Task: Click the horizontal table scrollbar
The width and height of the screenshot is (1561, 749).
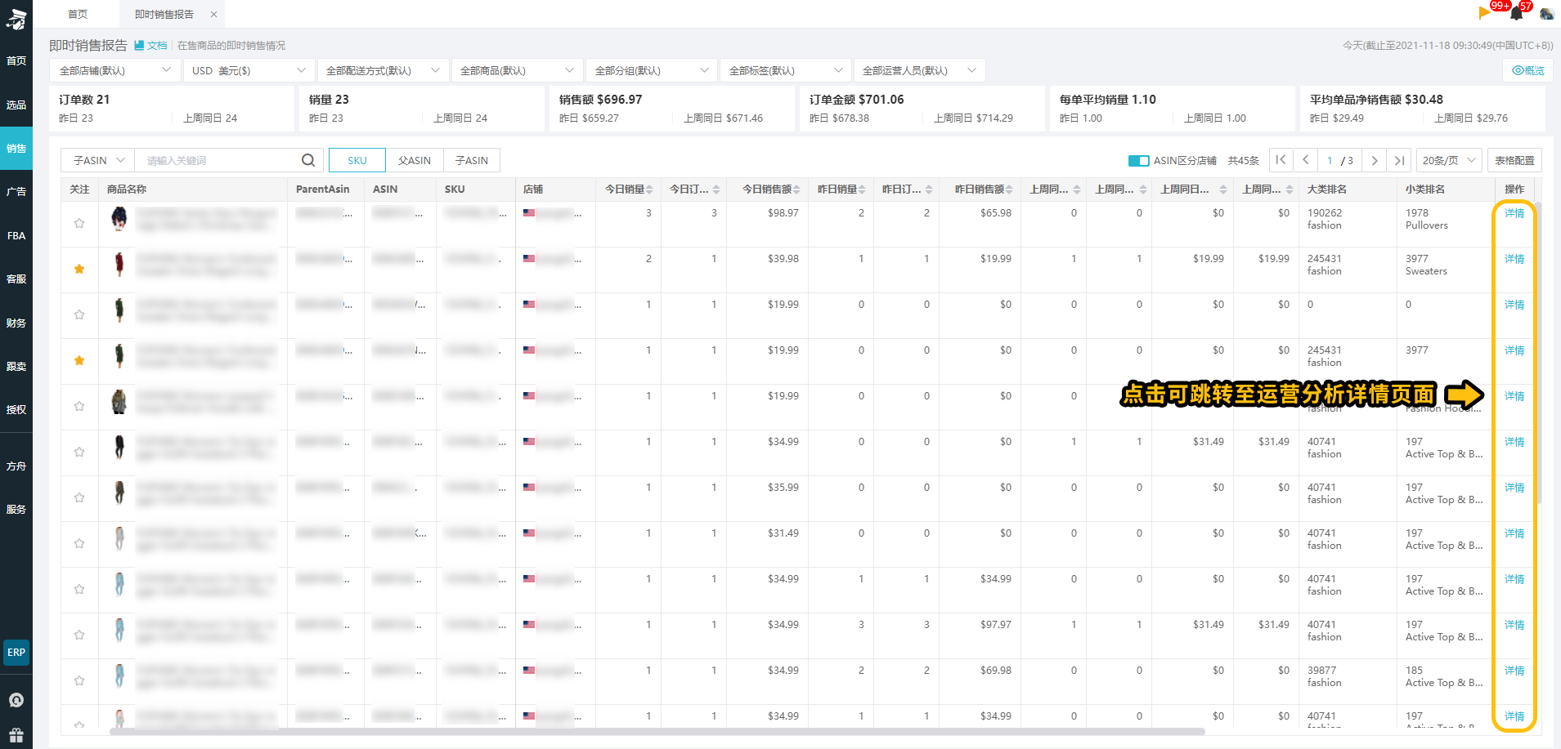Action: click(657, 731)
